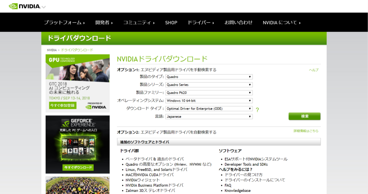Screen dimensions: 368x194
Task: Open the ESAサポート付NVIDIAシステムツール link
Action: pyautogui.click(x=256, y=159)
